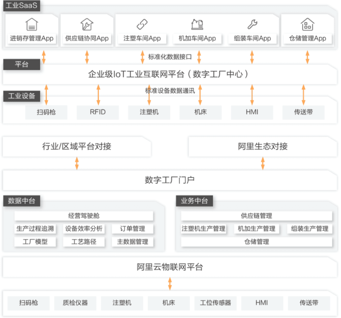Select the 供应链协同App label
Viewport: 341px width, 318px height.
[x=87, y=38]
